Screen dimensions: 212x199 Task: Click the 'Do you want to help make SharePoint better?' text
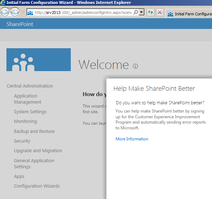[160, 103]
